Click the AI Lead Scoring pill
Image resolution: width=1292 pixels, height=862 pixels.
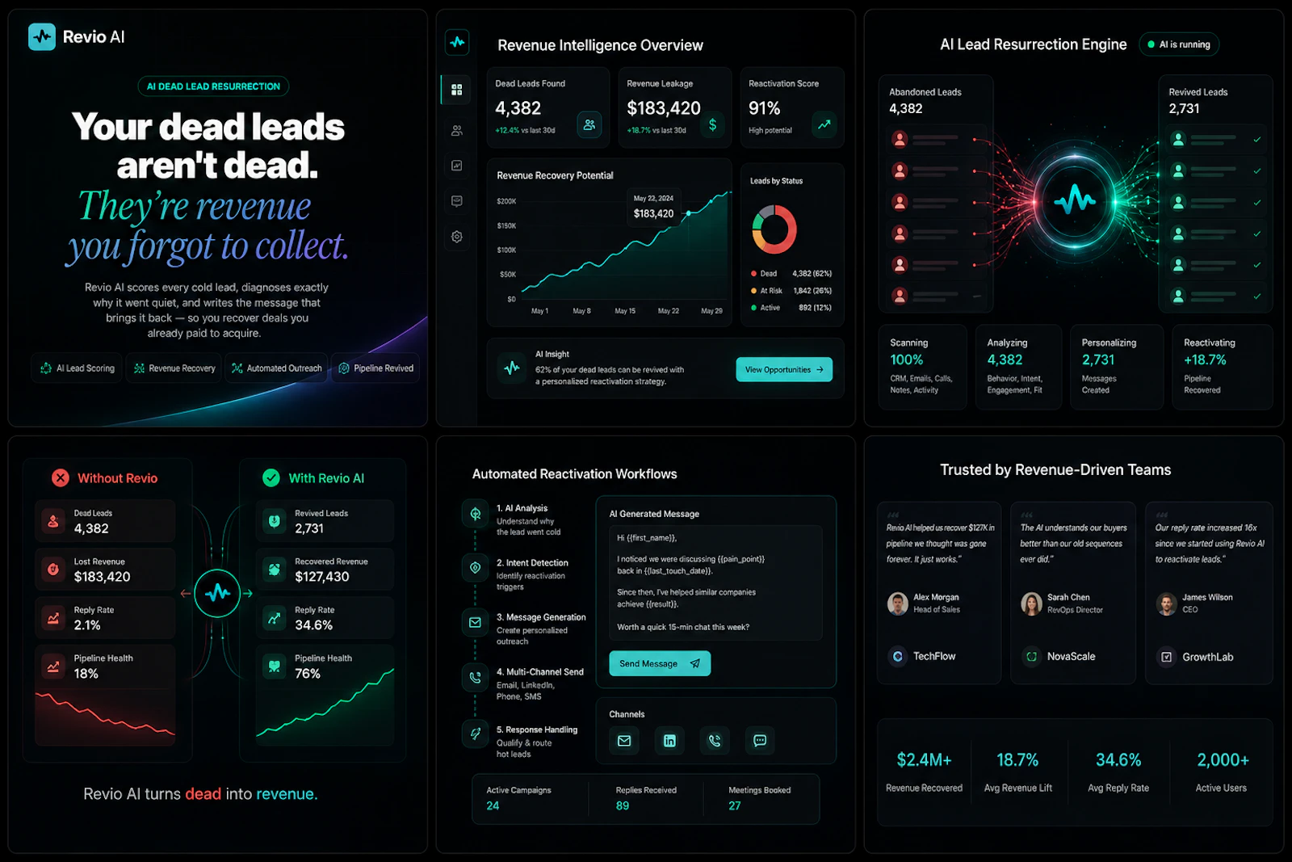(78, 368)
